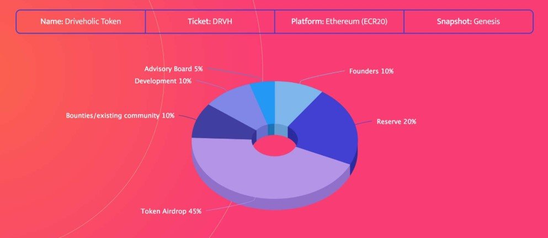Click the Bounties/existing community 10% label
The height and width of the screenshot is (238, 548).
coord(120,115)
